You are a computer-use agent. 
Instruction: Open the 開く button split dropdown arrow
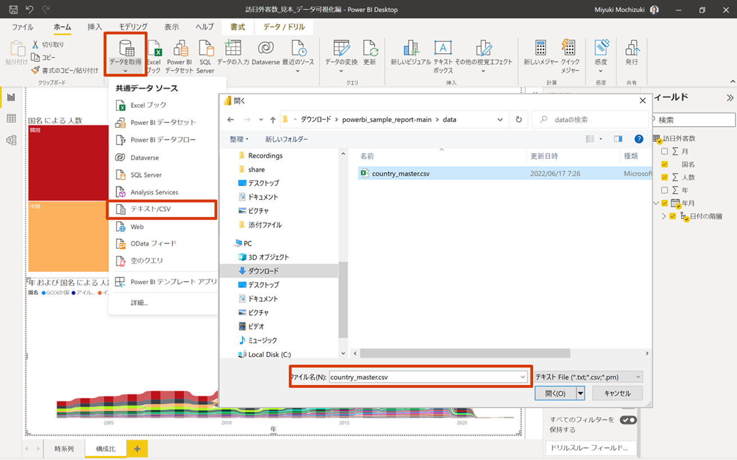tap(580, 393)
